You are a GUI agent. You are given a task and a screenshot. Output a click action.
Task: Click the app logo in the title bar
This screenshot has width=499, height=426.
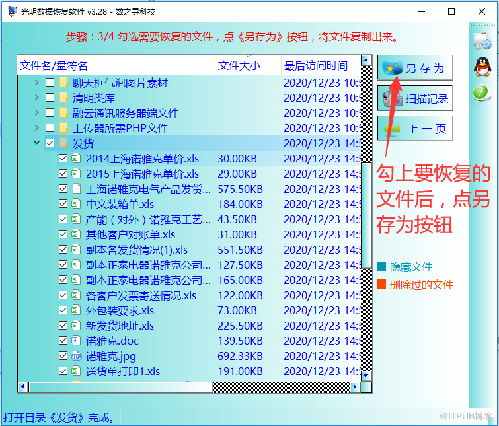(x=13, y=11)
